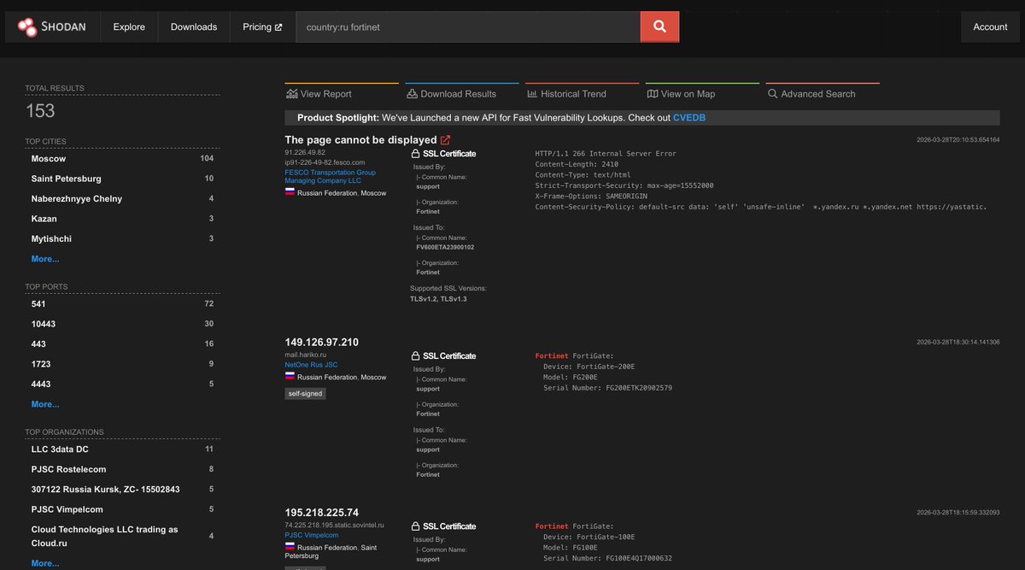Image resolution: width=1025 pixels, height=570 pixels.
Task: Open the 149.126.97.210 result
Action: click(x=322, y=342)
